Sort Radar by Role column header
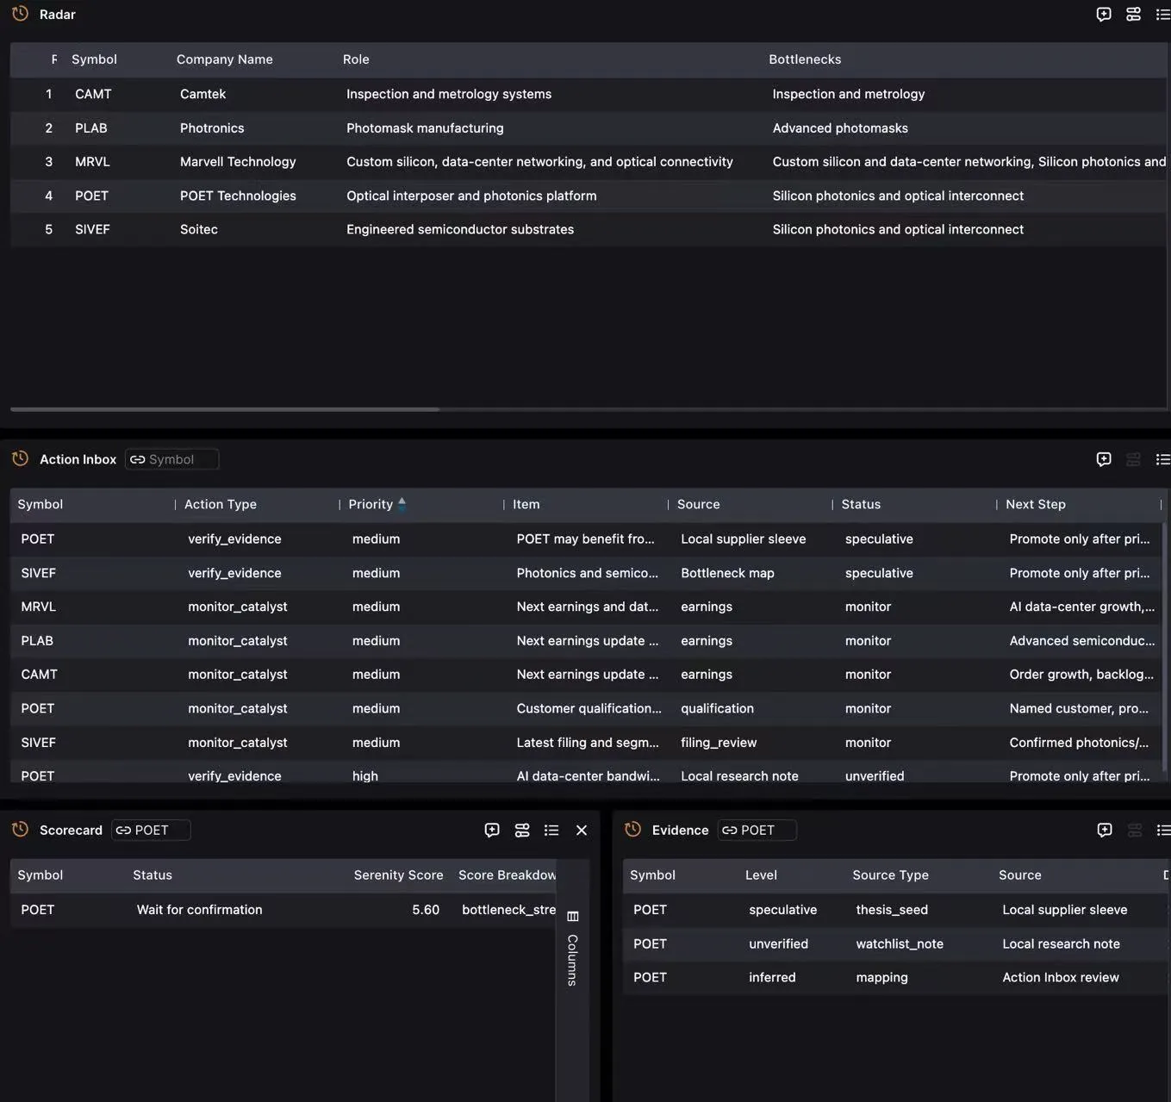Image resolution: width=1171 pixels, height=1102 pixels. click(356, 59)
